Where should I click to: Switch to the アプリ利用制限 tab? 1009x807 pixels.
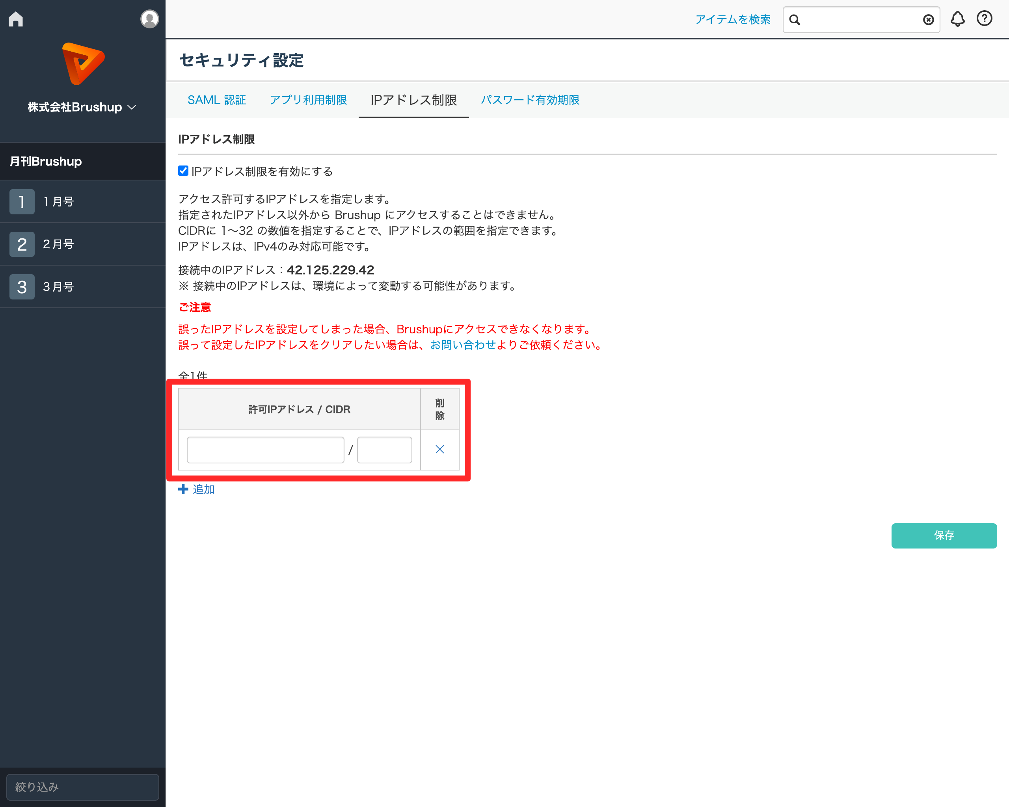[x=308, y=100]
